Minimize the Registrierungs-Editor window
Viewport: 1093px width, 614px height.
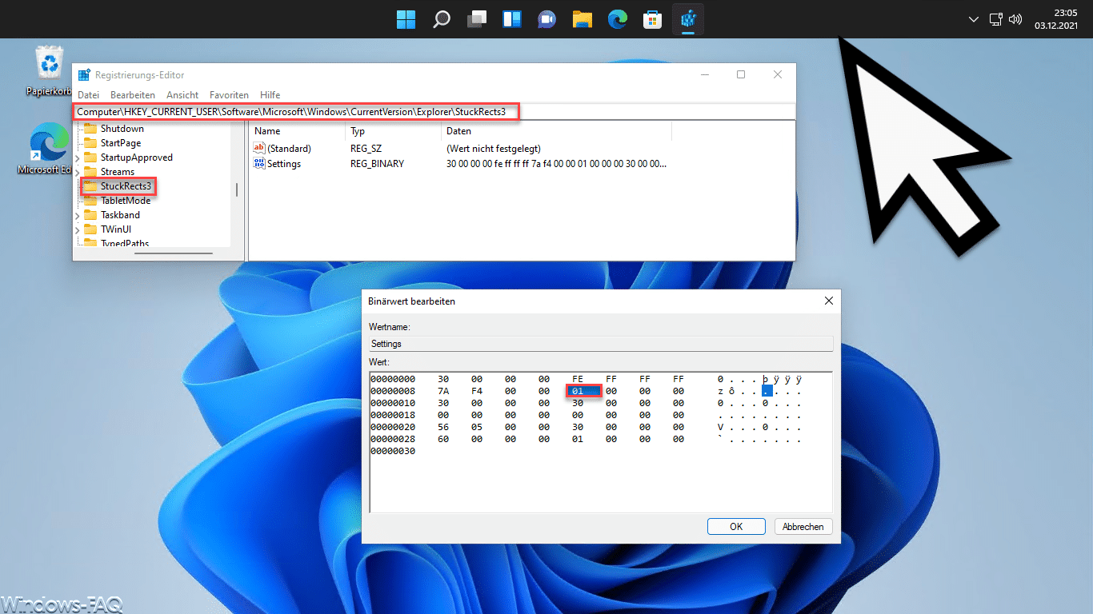point(704,74)
